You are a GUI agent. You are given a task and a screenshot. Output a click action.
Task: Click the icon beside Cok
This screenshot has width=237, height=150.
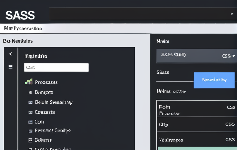click(x=30, y=122)
